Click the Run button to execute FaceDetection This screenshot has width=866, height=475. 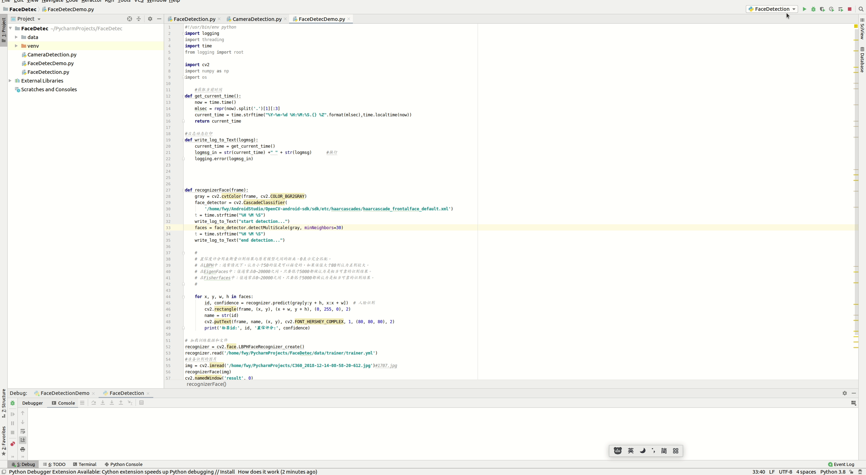[x=804, y=9]
